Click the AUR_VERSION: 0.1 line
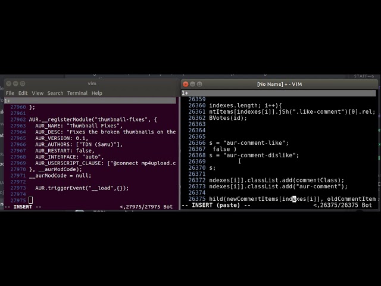381x286 pixels. 62,138
